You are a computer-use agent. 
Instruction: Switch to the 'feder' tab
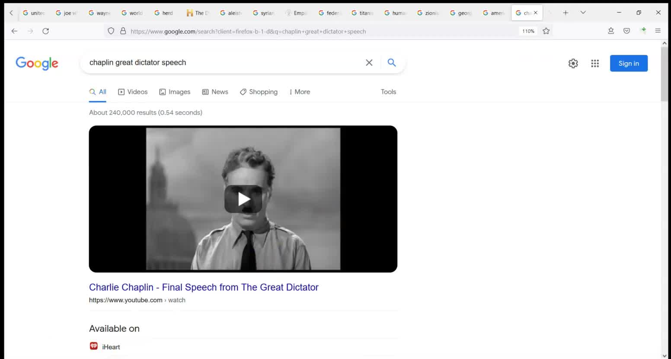point(329,13)
